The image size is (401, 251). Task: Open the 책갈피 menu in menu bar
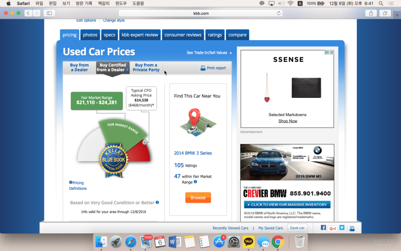(117, 3)
